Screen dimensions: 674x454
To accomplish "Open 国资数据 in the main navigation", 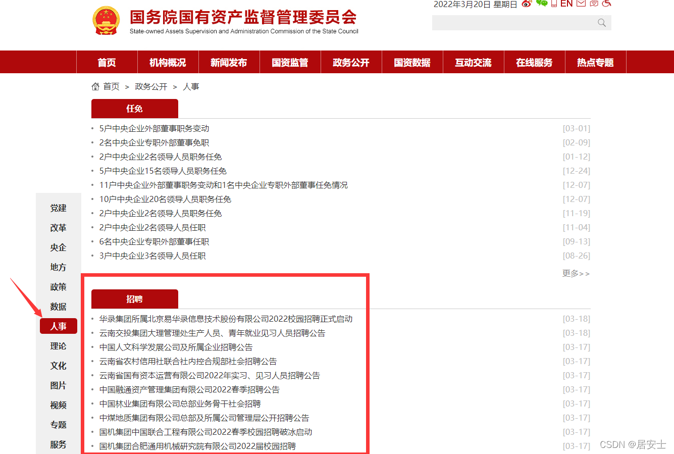I will pos(412,63).
